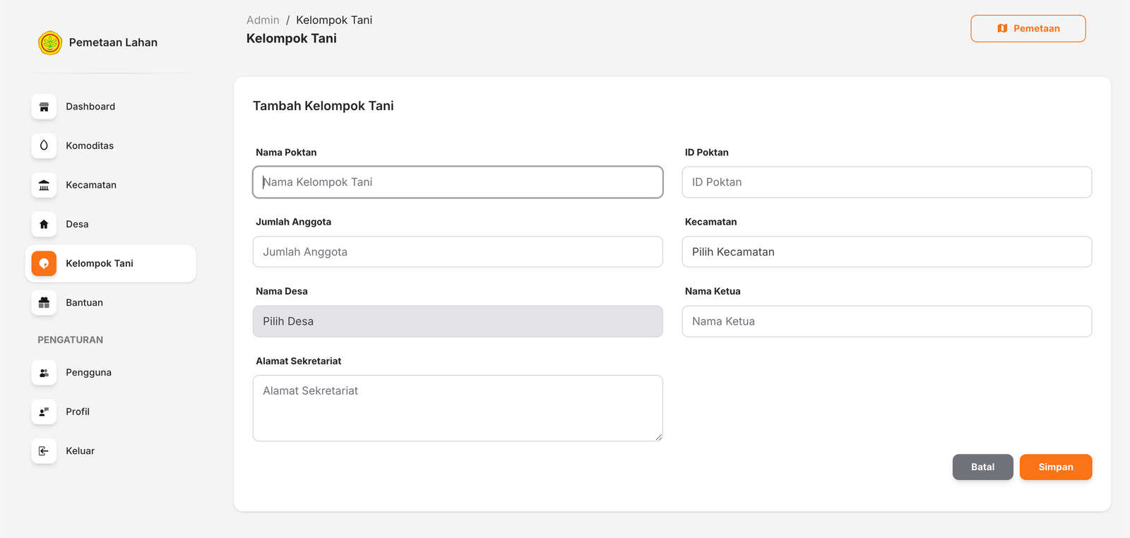Click the orange Kelompok Tani icon
Viewport: 1130px width, 538px height.
pos(44,263)
